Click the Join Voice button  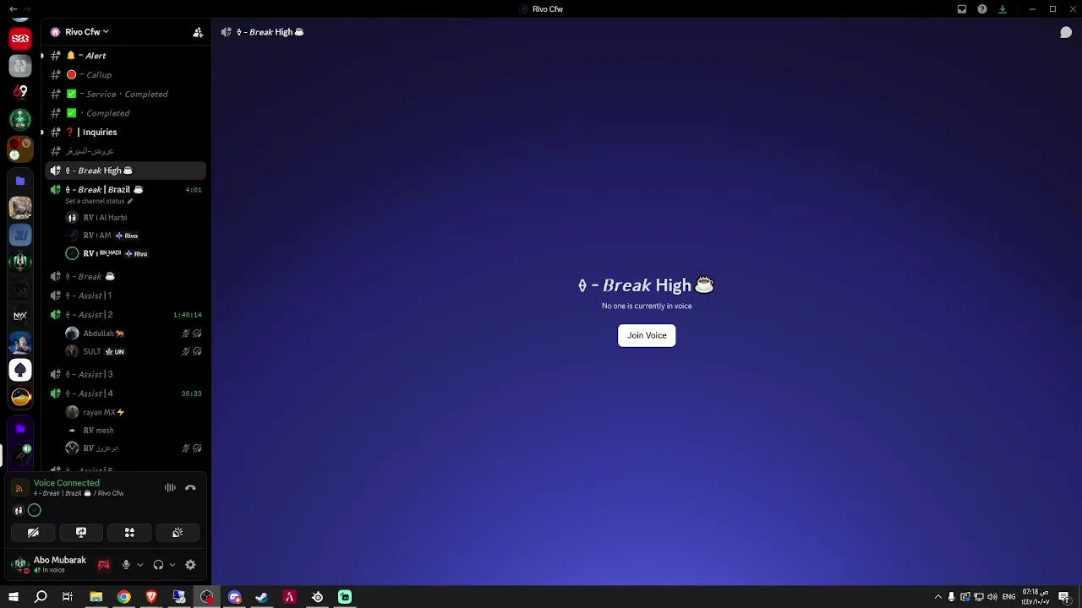[647, 335]
